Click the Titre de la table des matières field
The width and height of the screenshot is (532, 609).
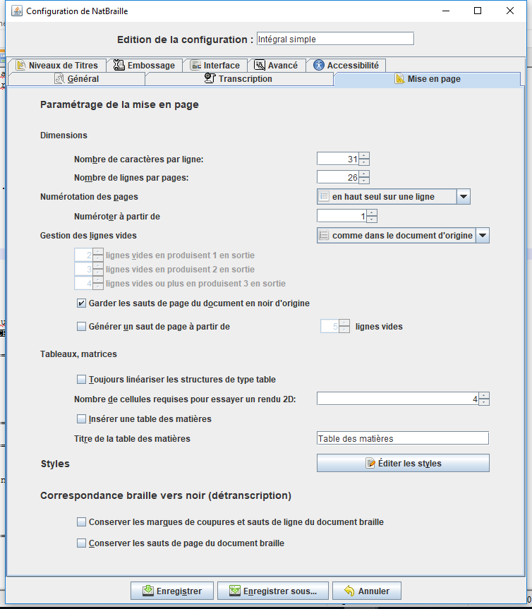coord(403,438)
